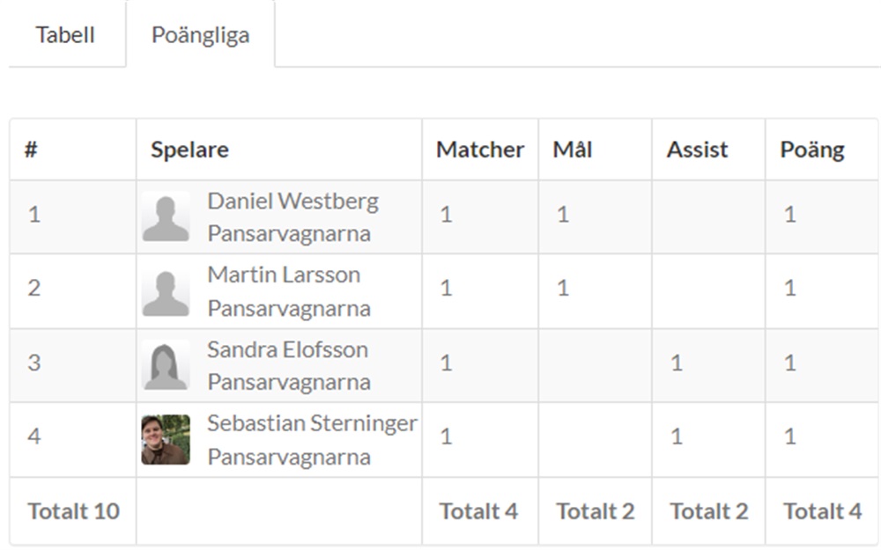Image resolution: width=881 pixels, height=550 pixels.
Task: Open Daniel Westberg's player name link
Action: click(292, 201)
